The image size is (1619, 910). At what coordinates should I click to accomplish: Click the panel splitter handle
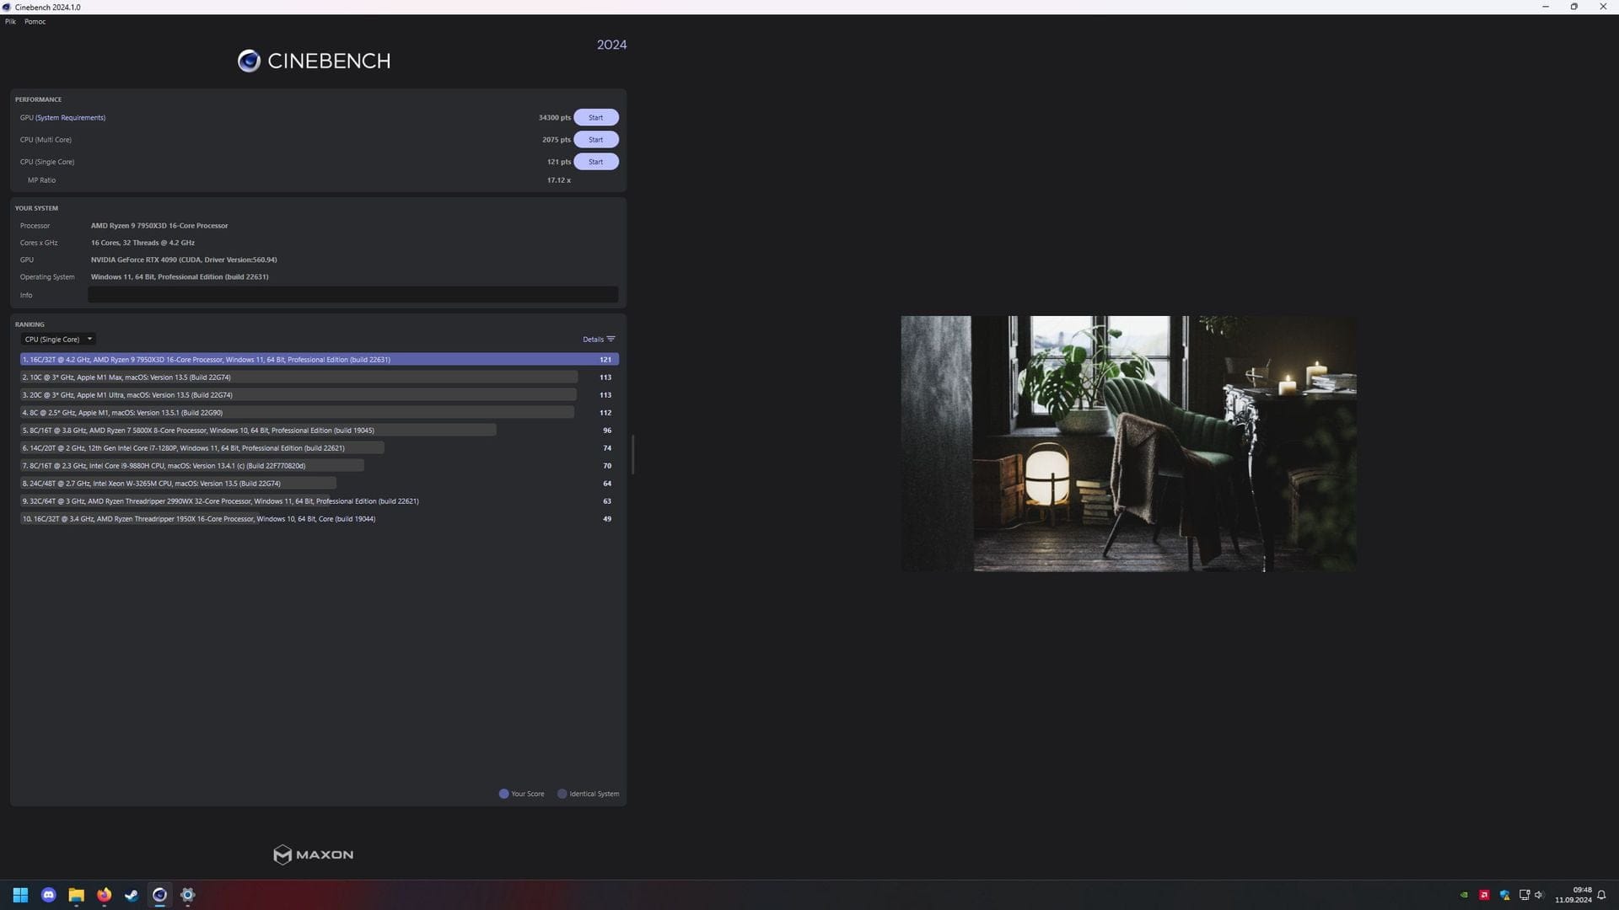tap(632, 454)
